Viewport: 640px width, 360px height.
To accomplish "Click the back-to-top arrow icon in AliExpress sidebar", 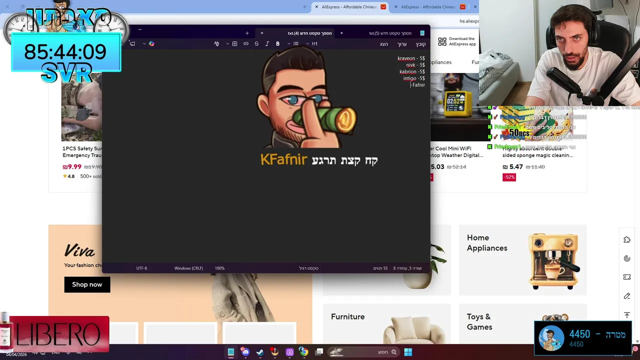I will (627, 315).
